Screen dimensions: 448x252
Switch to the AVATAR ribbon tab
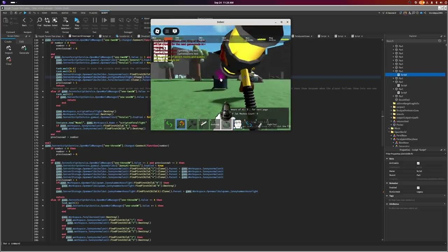pos(65,13)
